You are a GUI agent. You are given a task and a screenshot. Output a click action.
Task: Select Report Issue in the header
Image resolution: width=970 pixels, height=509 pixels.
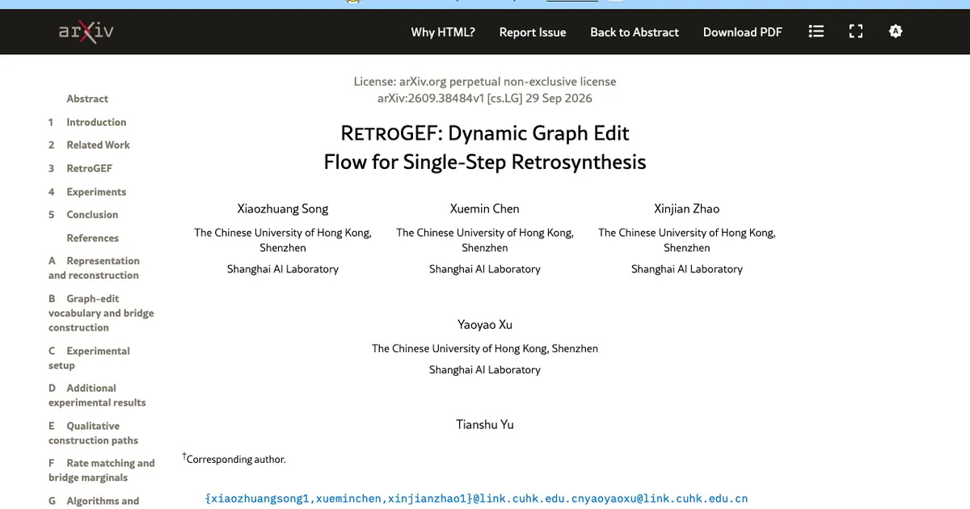[533, 32]
